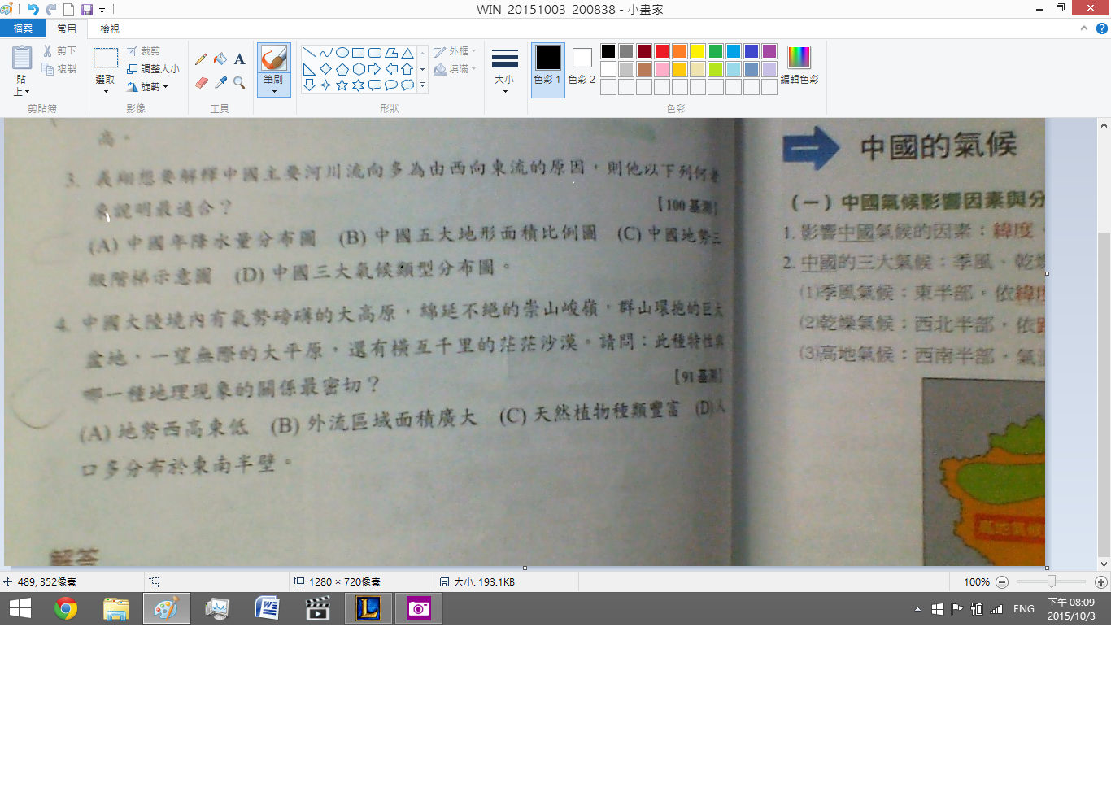
Task: Click the Save icon in the title bar
Action: tap(87, 10)
